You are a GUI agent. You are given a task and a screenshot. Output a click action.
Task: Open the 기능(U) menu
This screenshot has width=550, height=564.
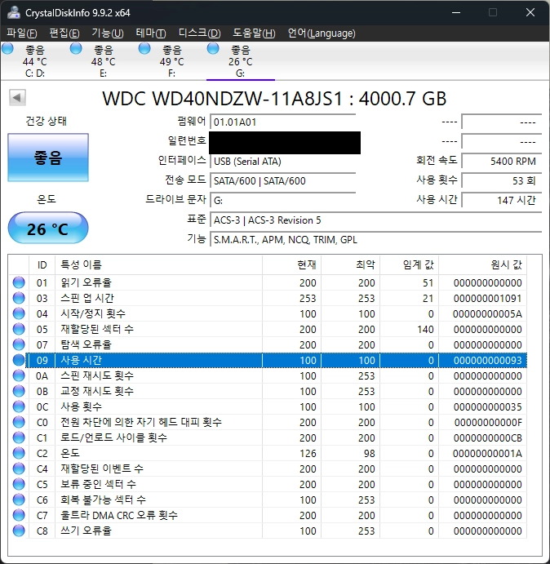[108, 33]
